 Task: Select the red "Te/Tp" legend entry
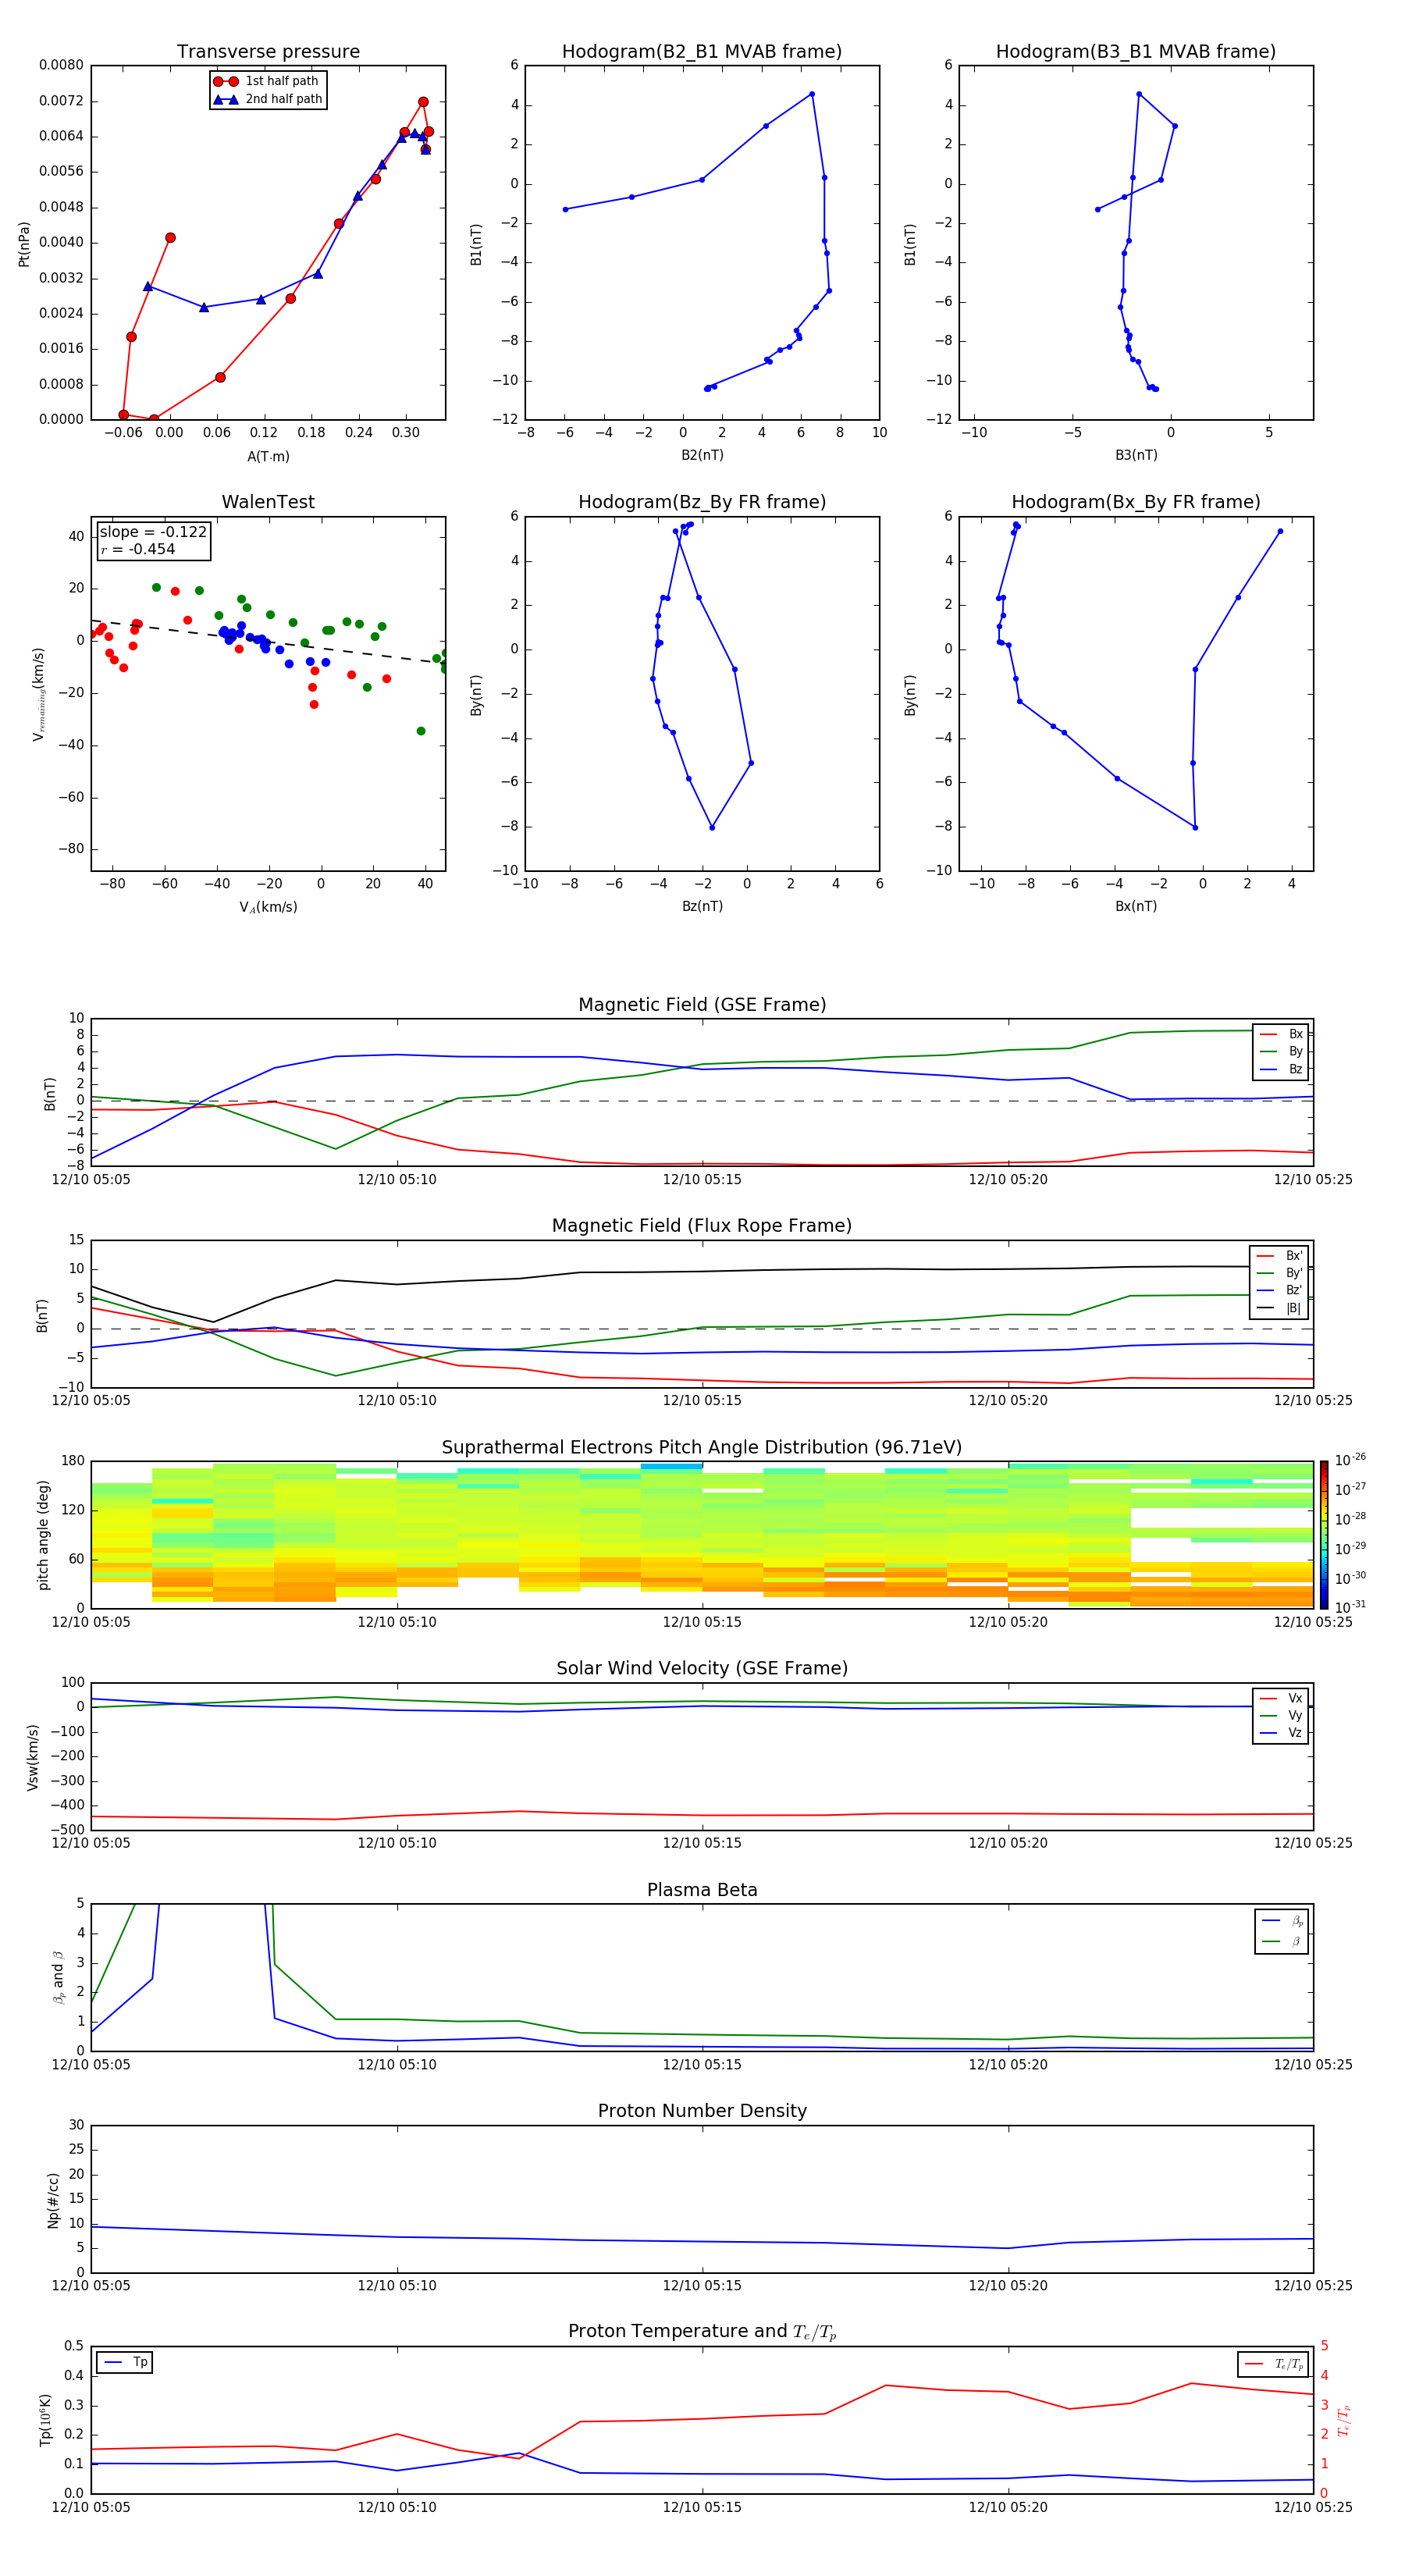coord(1274,2364)
